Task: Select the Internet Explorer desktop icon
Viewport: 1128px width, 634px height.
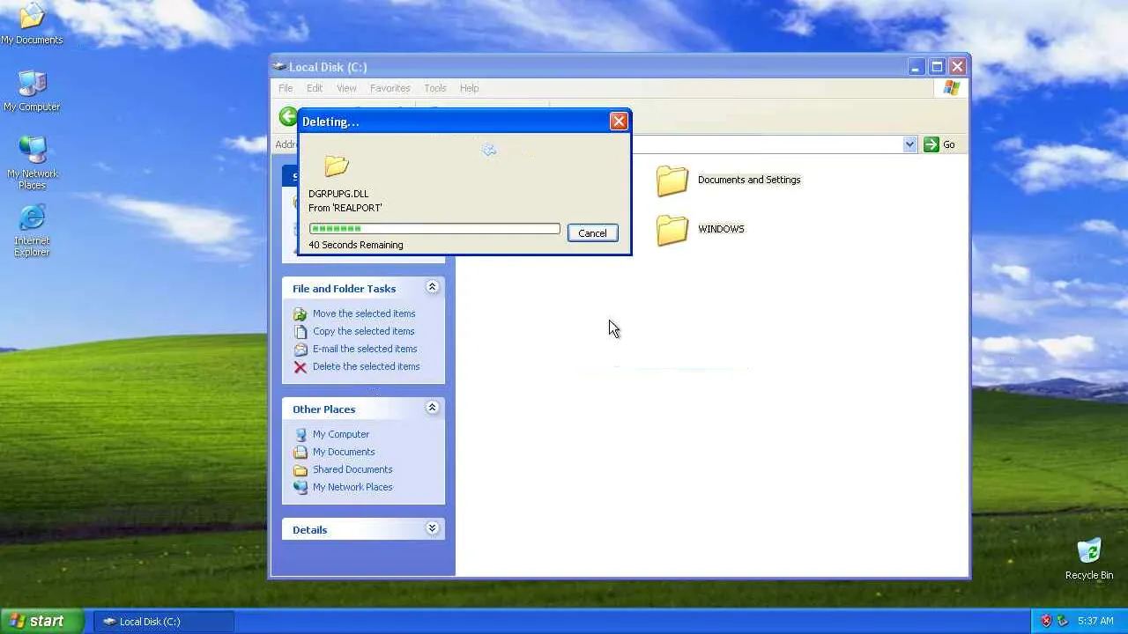Action: point(32,230)
